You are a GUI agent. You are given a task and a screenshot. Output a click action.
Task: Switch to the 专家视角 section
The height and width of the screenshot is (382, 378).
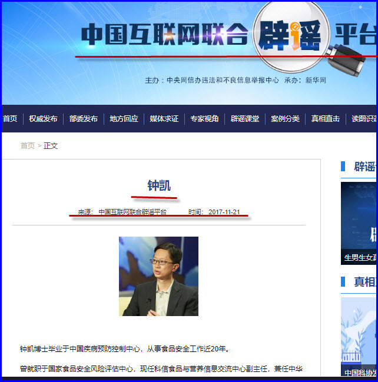coord(204,119)
